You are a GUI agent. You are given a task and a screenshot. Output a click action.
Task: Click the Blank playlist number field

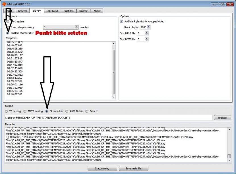tap(144, 27)
